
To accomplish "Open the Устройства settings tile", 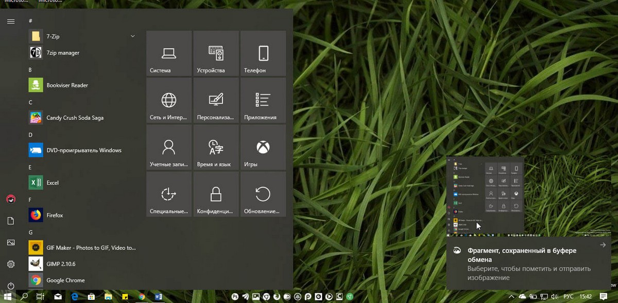I will [x=216, y=53].
